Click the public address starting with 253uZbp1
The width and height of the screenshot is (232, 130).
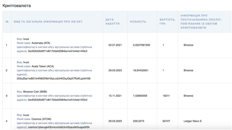point(53,78)
